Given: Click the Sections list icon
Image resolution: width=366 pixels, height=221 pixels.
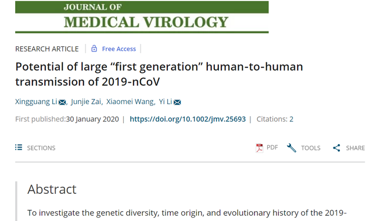Looking at the screenshot, I should (19, 148).
